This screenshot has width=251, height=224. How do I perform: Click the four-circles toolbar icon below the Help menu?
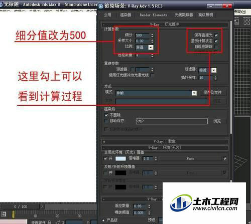pos(246,22)
